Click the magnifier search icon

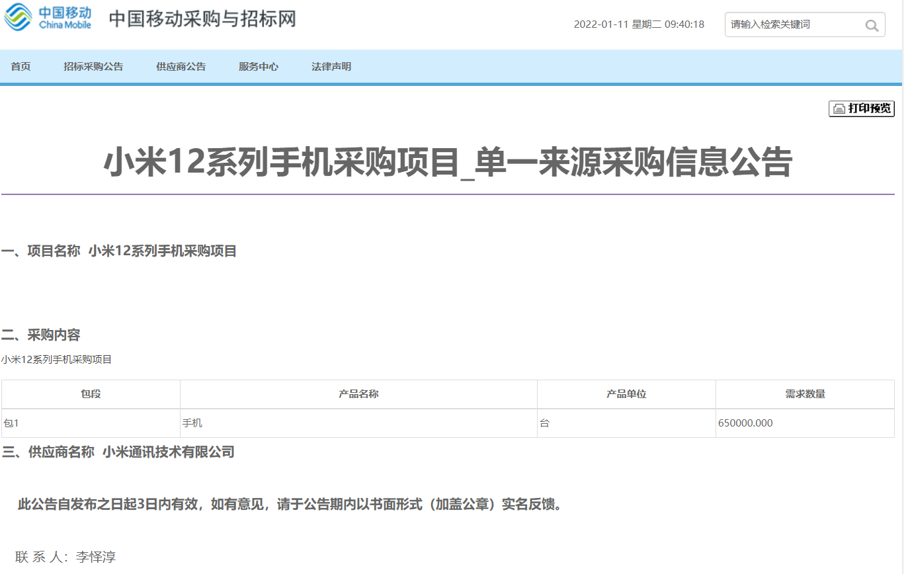pos(872,26)
